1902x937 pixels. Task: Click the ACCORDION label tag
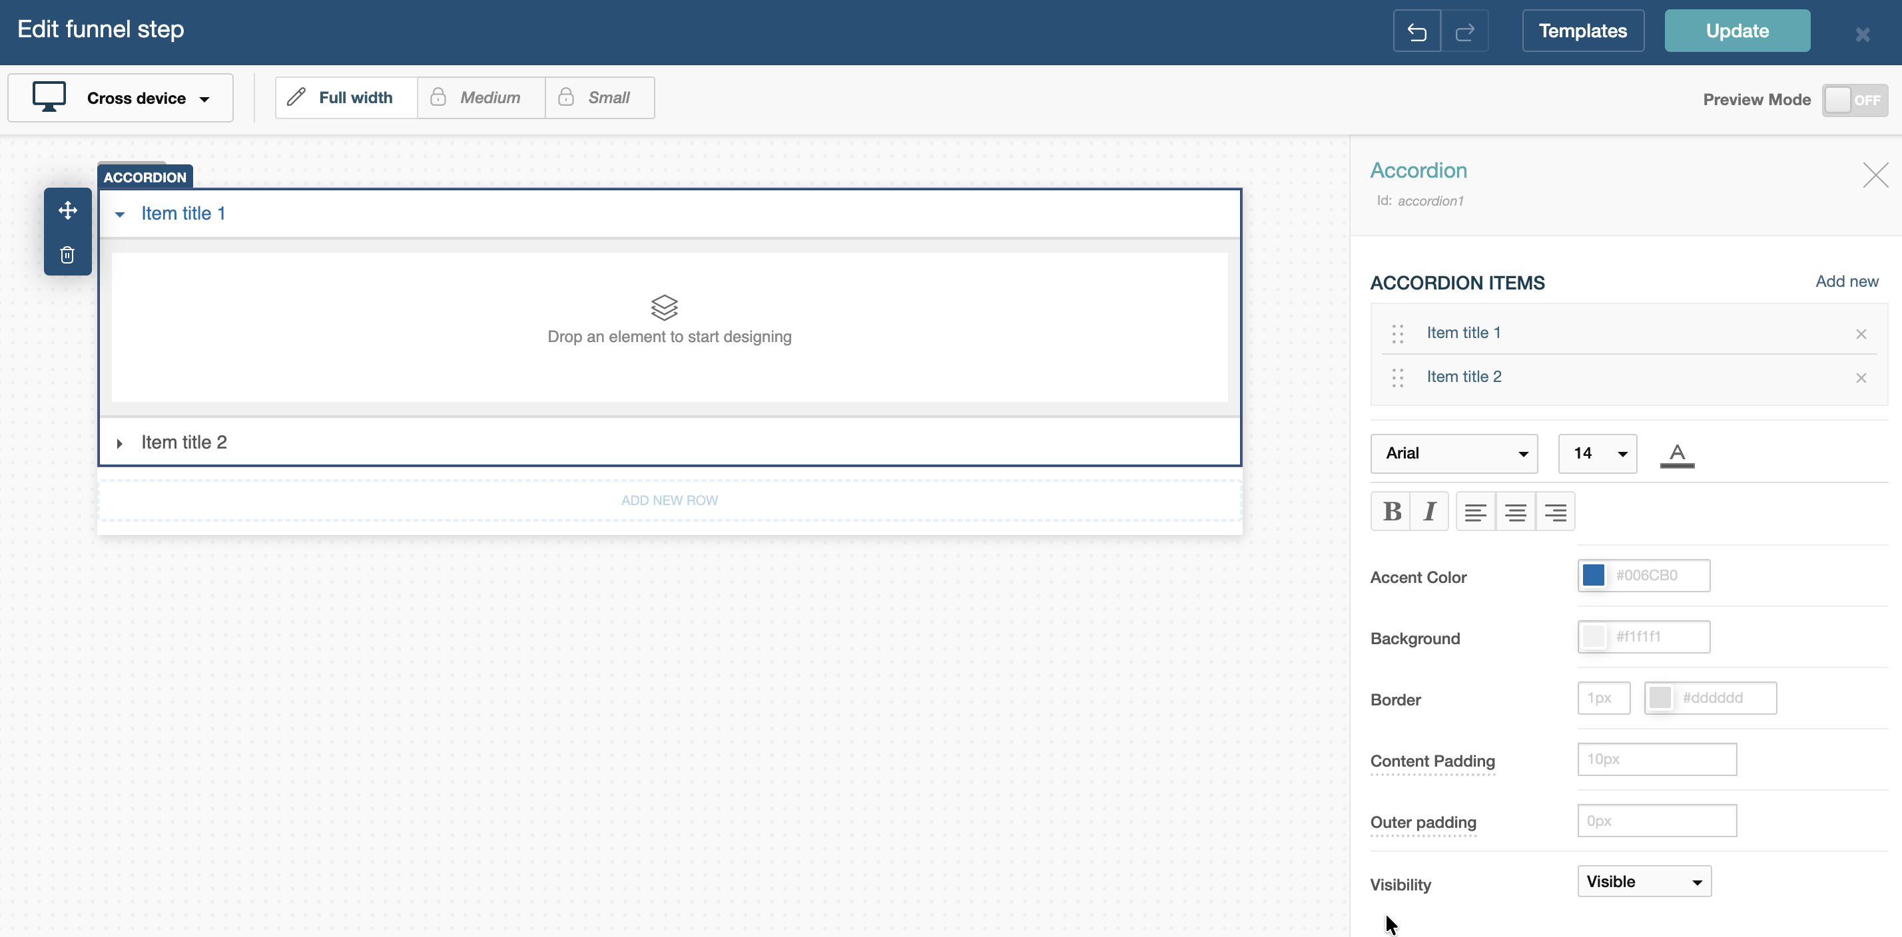coord(145,177)
